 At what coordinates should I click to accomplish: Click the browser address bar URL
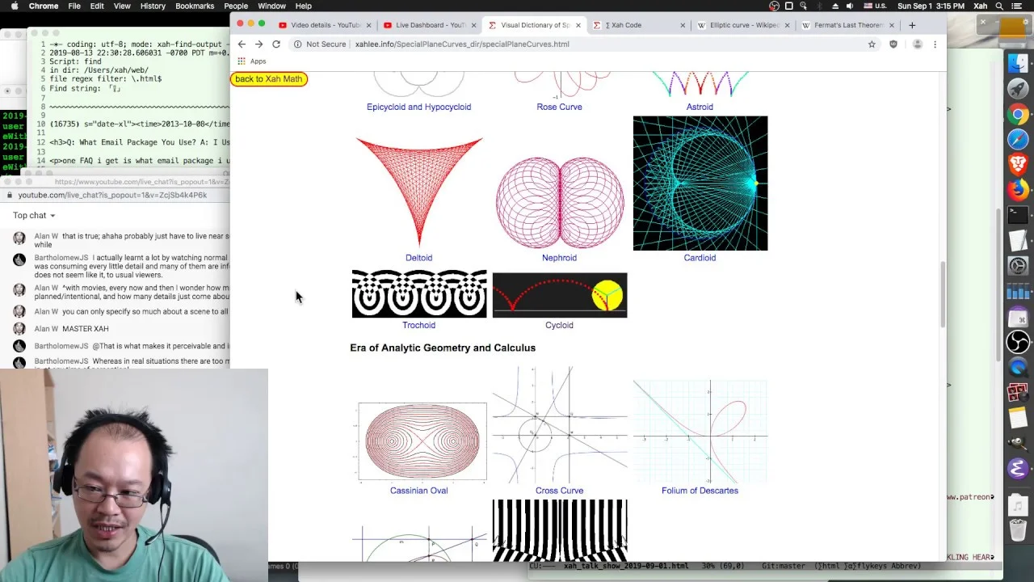coord(462,44)
